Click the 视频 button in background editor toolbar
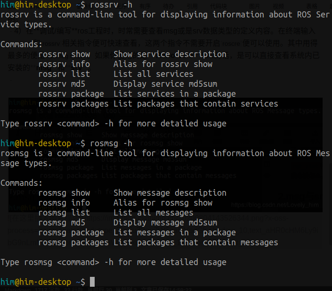 click(278, 6)
